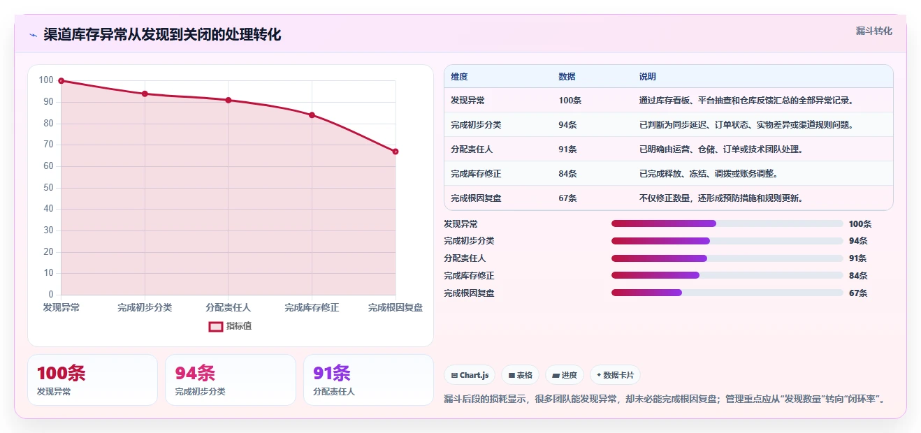Click the 完成初步分类 data point on chart
921x433 pixels.
point(145,94)
